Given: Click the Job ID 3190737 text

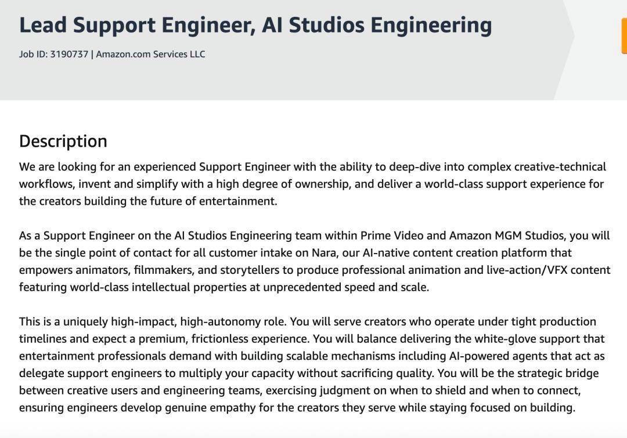Looking at the screenshot, I should point(53,54).
